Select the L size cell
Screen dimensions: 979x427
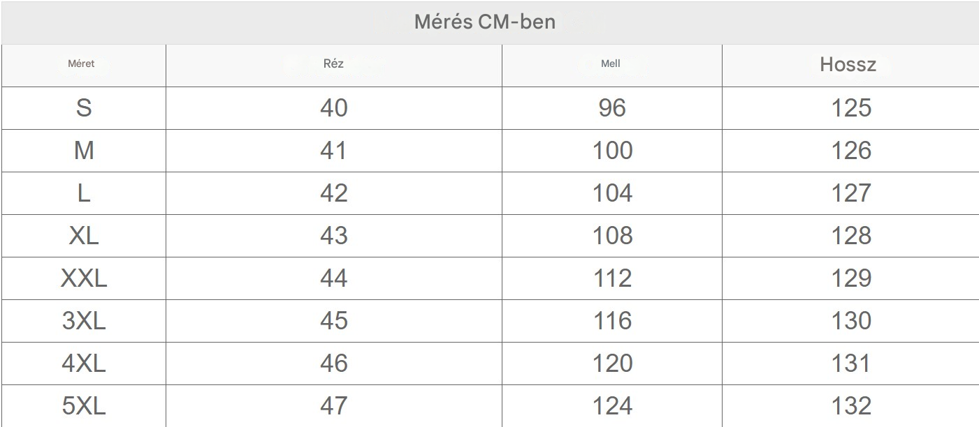[x=84, y=193]
